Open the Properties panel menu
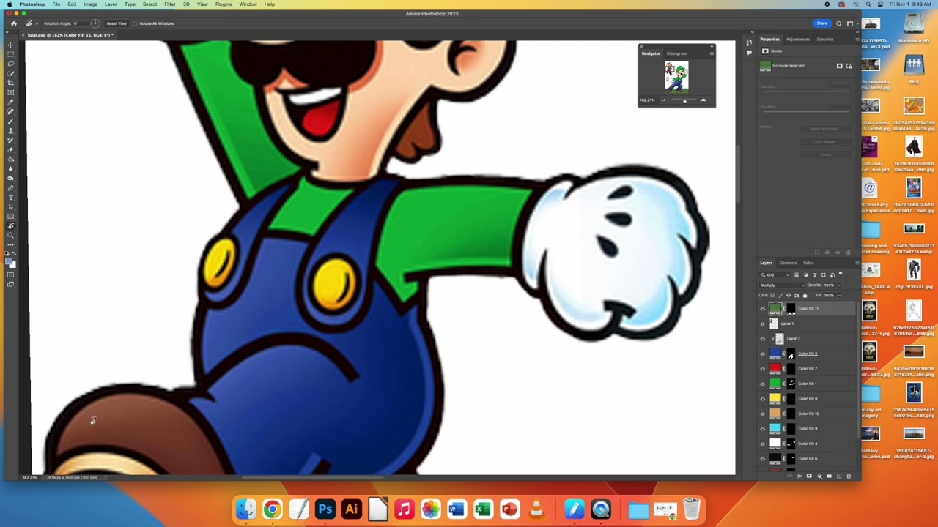 tap(857, 40)
